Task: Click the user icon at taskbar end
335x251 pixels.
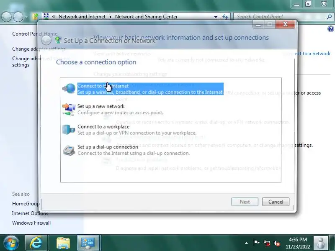Action: tap(321, 243)
